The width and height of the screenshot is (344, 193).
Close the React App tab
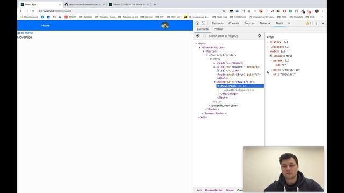click(x=60, y=4)
